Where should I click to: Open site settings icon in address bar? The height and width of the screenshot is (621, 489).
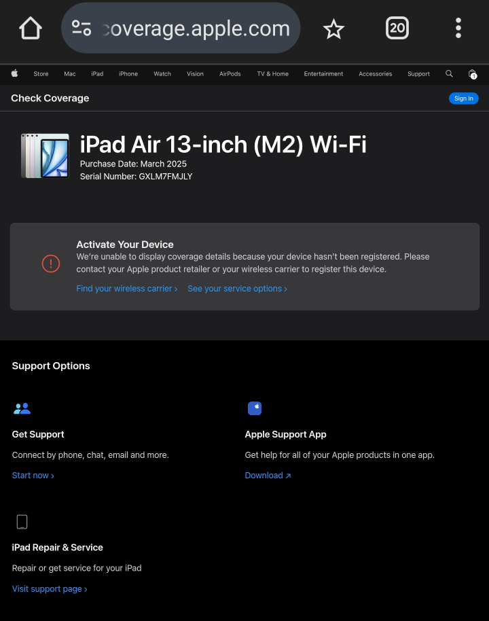81,28
